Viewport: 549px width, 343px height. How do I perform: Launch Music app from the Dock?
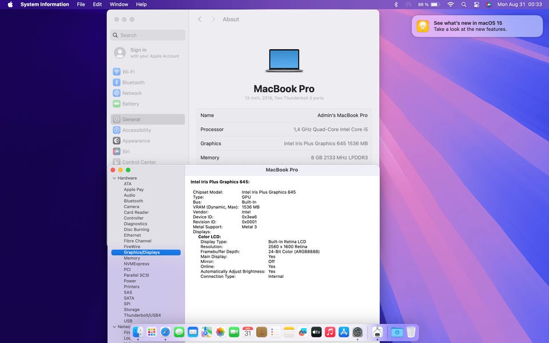(x=330, y=332)
